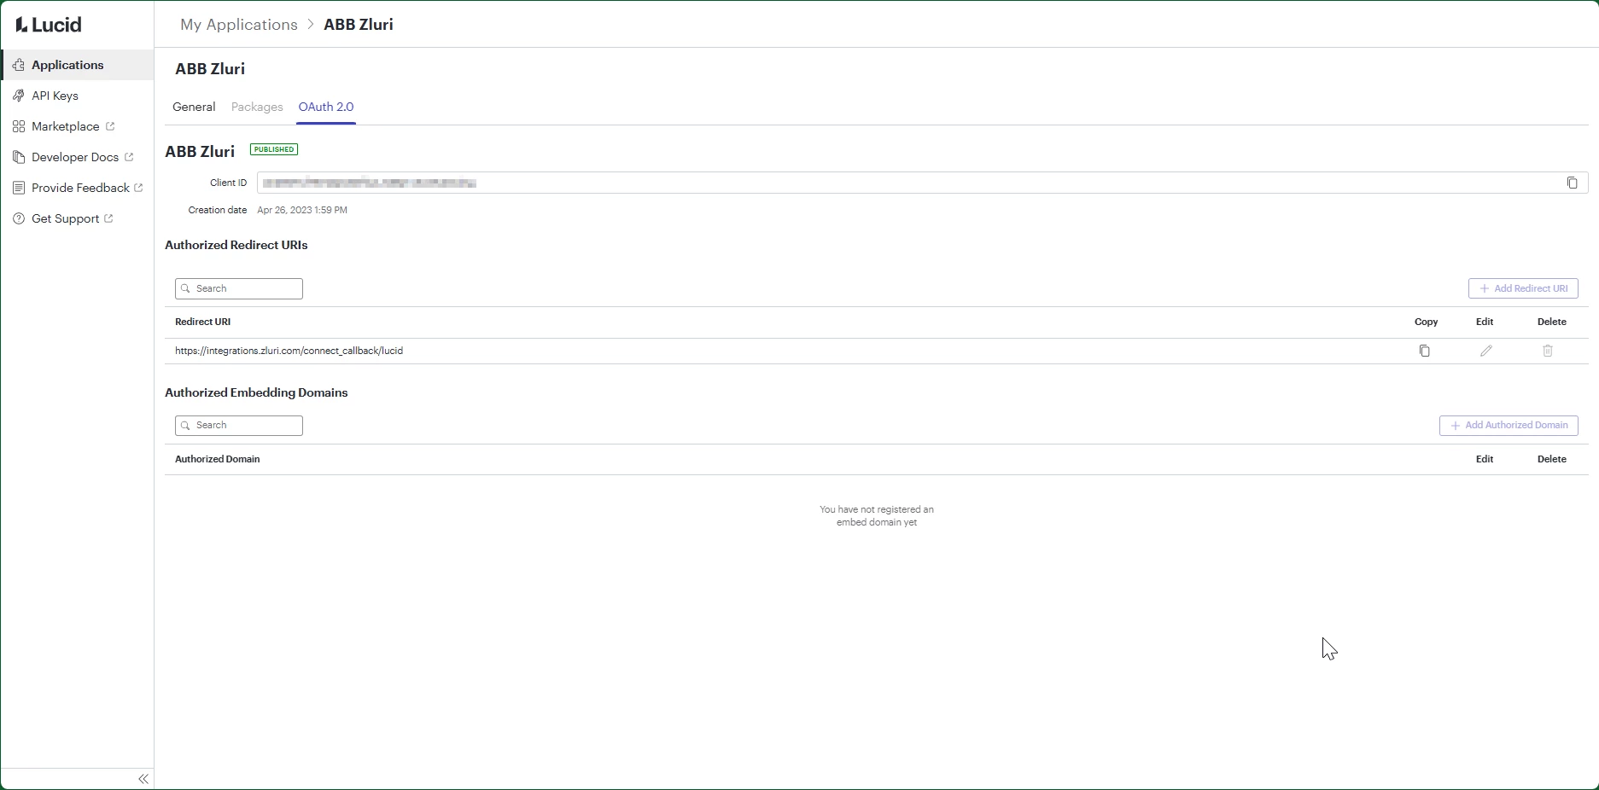Click the Provide Feedback form icon
This screenshot has height=790, width=1599.
(x=19, y=188)
